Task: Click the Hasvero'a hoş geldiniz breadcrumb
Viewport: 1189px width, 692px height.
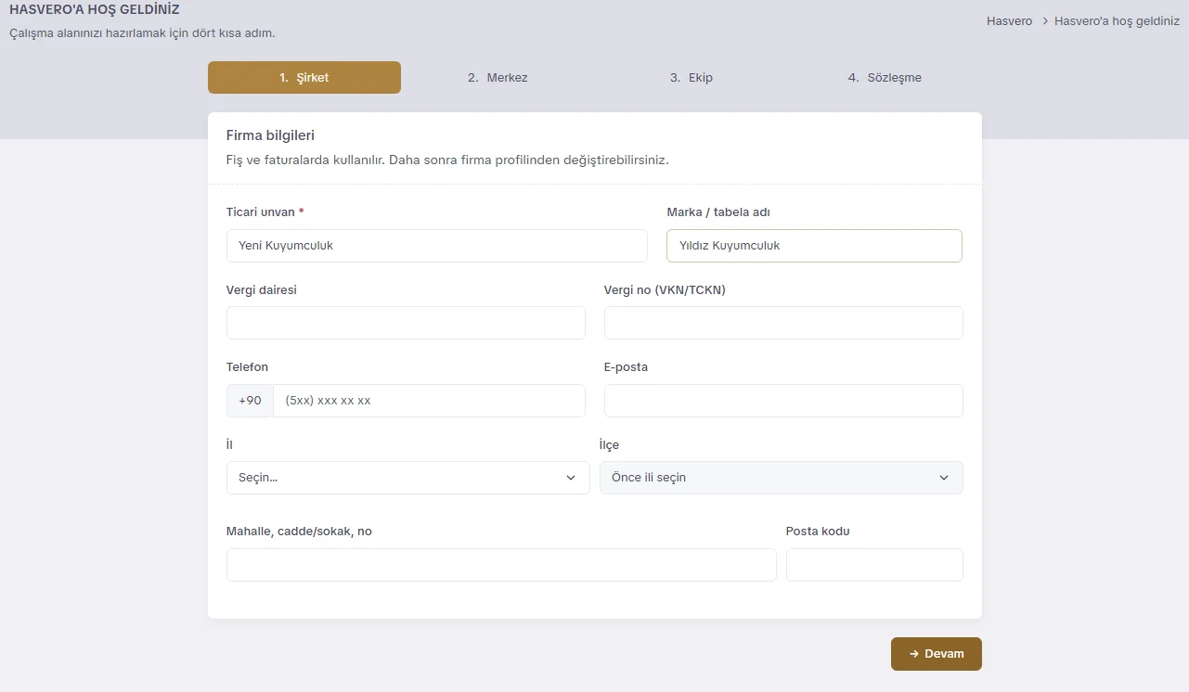Action: [1117, 20]
